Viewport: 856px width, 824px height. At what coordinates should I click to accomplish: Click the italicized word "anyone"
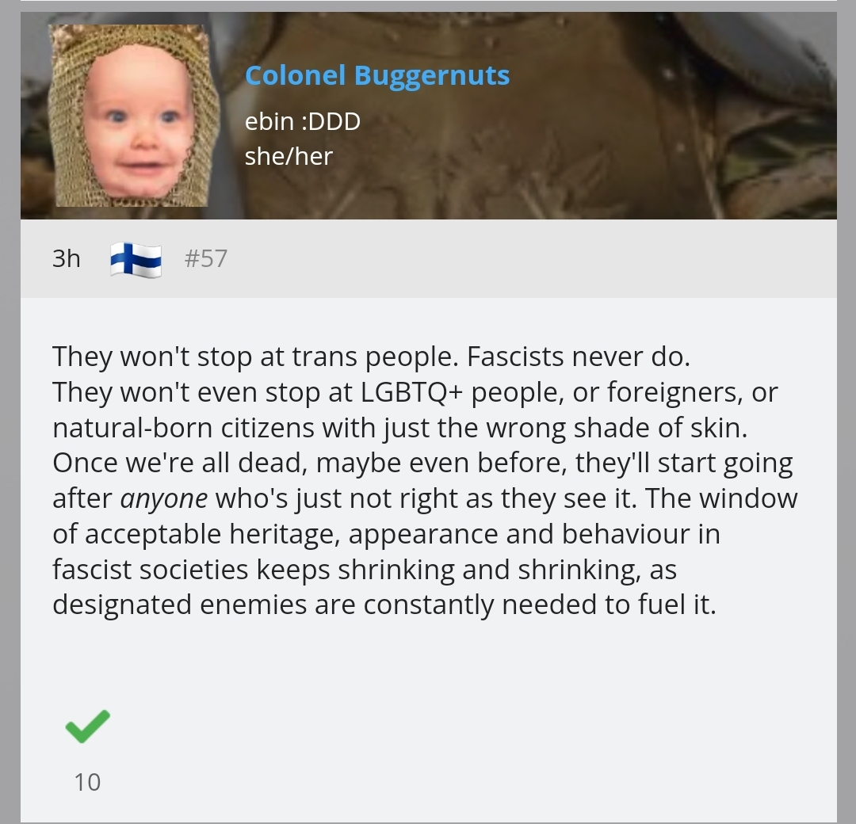(164, 499)
